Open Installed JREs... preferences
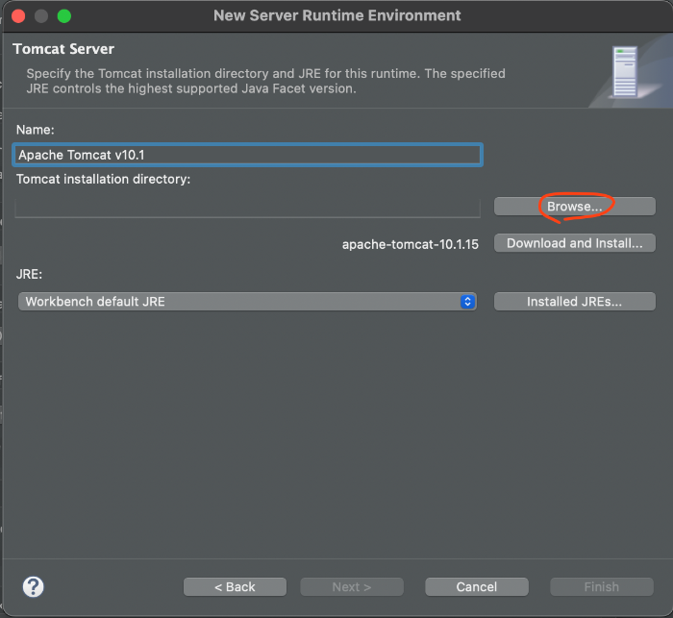 [x=574, y=302]
